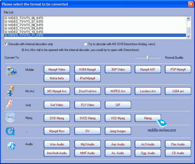Screen dimensions: 195x164
Task: Click the Mpeg disc icon
Action: tap(10, 117)
